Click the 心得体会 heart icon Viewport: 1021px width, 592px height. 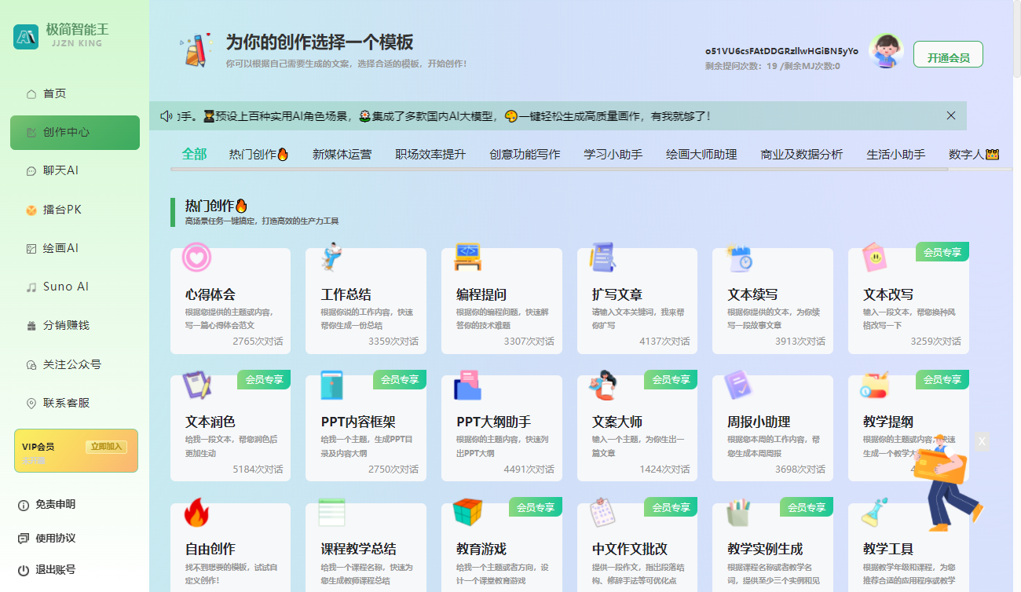197,256
